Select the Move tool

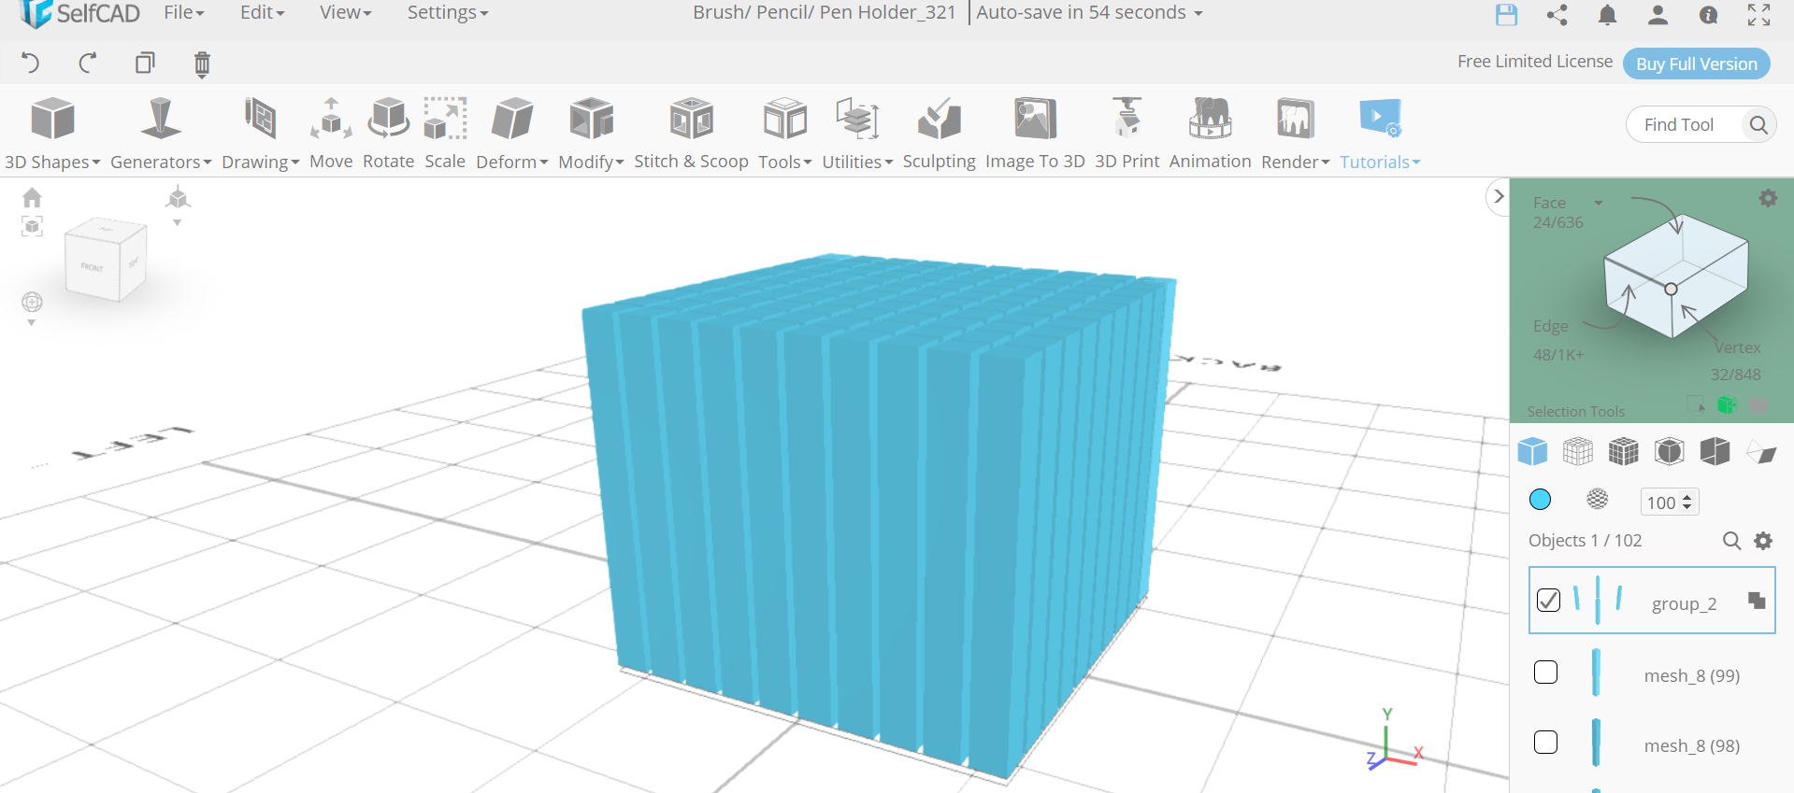click(x=331, y=134)
